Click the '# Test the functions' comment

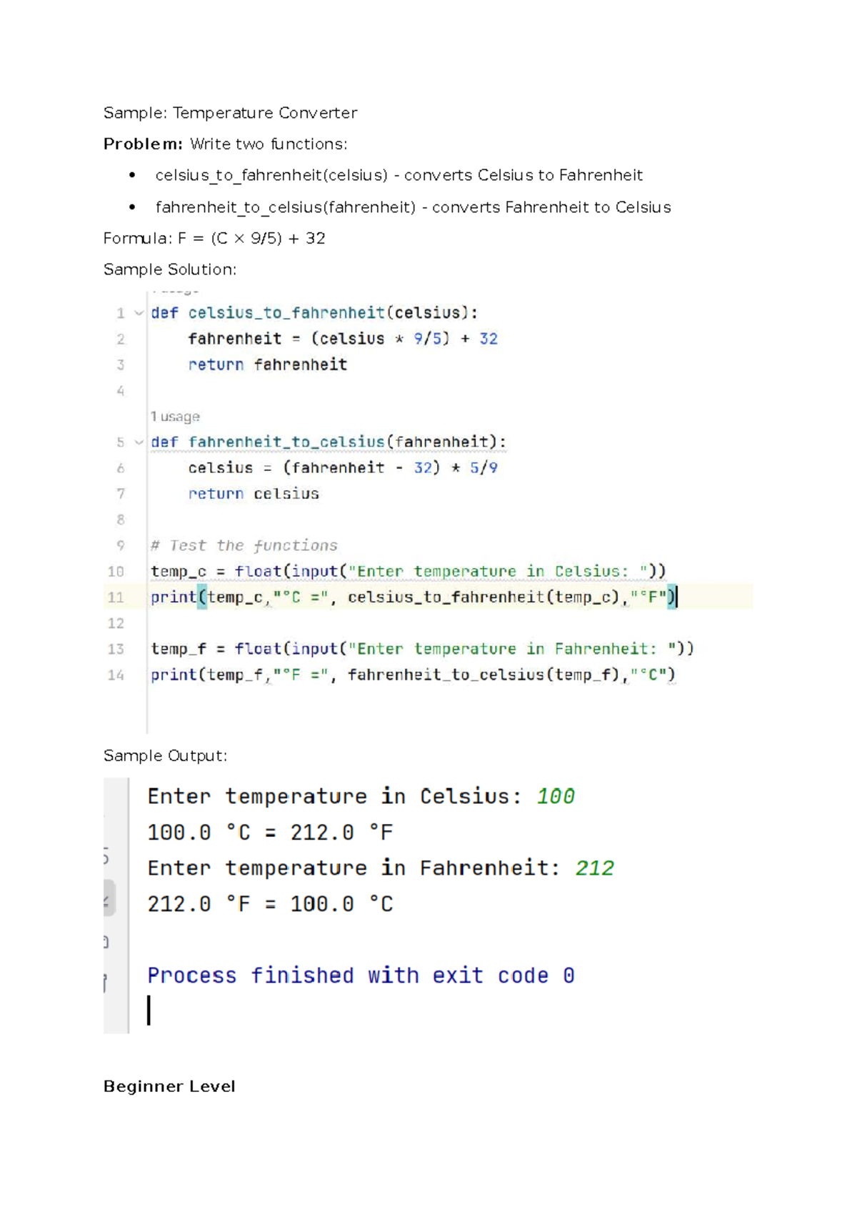[244, 545]
